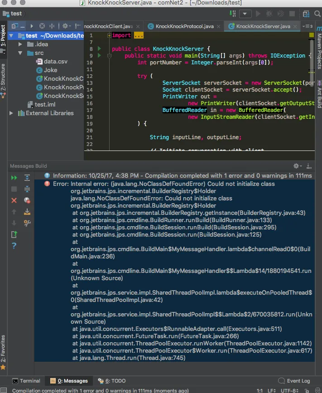
Task: Select data.csv in the project tree
Action: coord(55,62)
